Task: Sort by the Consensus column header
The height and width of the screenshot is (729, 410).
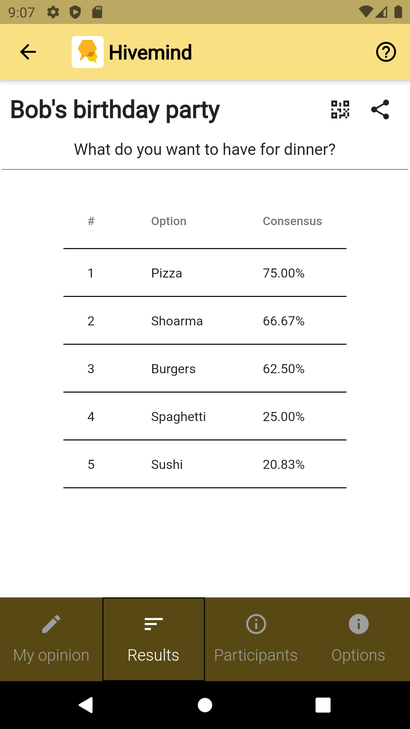Action: 292,221
